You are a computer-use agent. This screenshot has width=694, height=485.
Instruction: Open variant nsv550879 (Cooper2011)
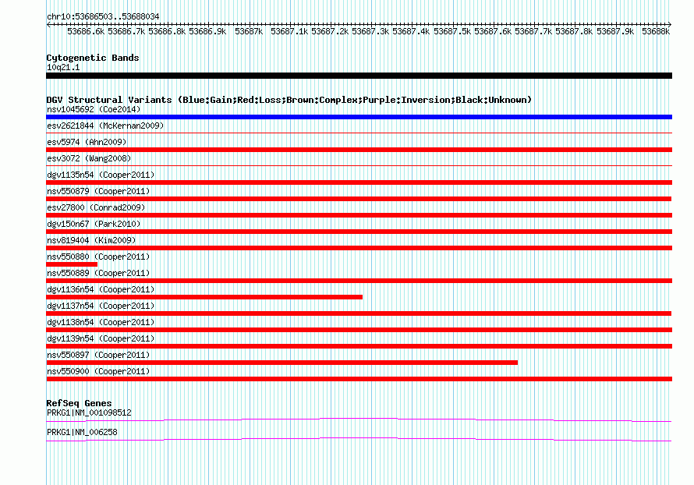coord(98,191)
